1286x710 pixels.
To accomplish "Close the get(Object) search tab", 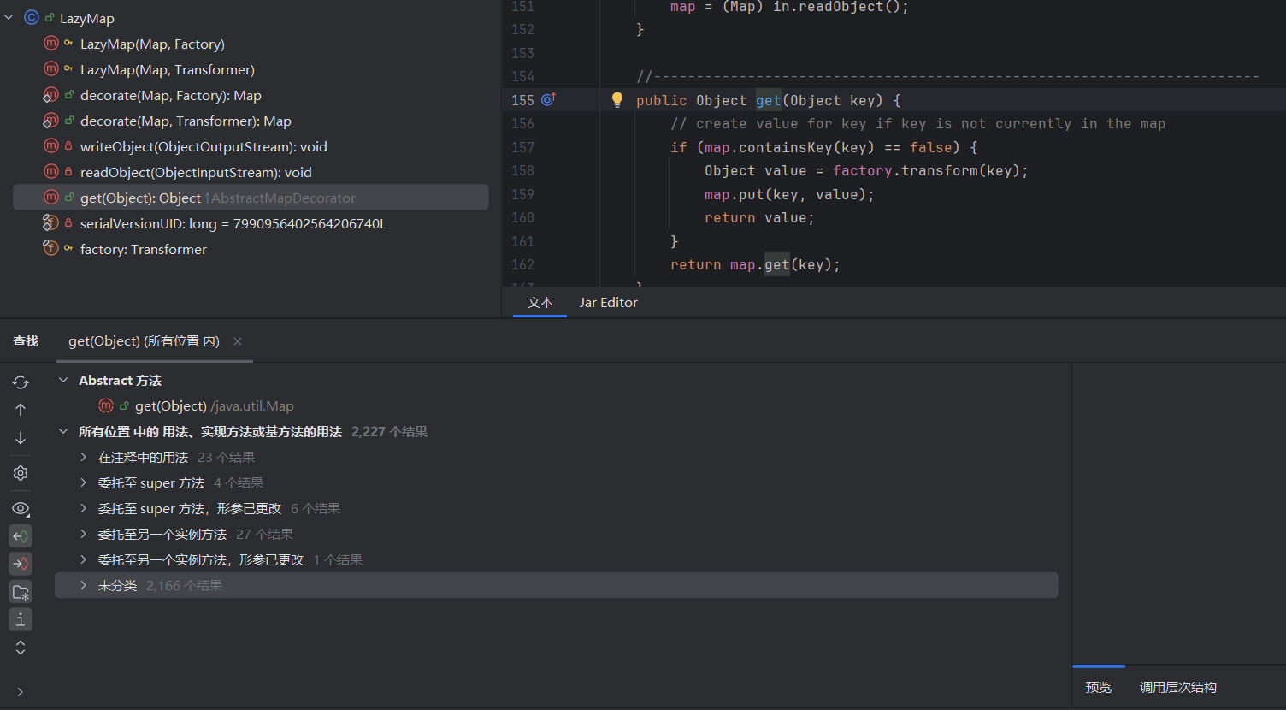I will pos(238,341).
